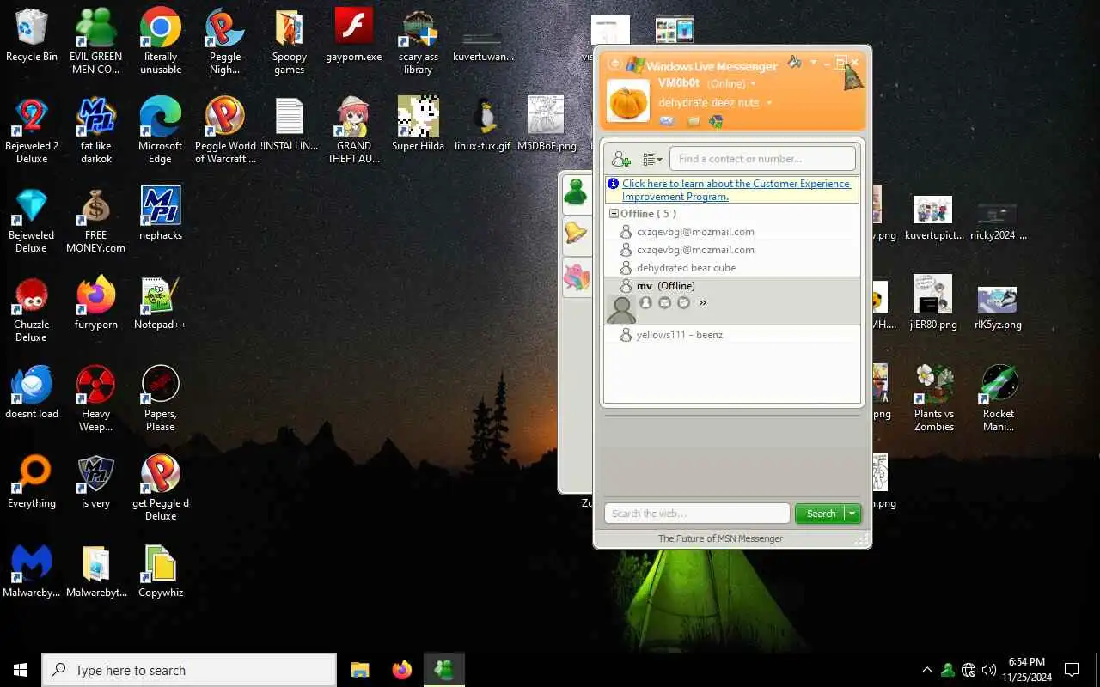The width and height of the screenshot is (1100, 687).
Task: Send email to mv using envelope icon
Action: pos(665,303)
